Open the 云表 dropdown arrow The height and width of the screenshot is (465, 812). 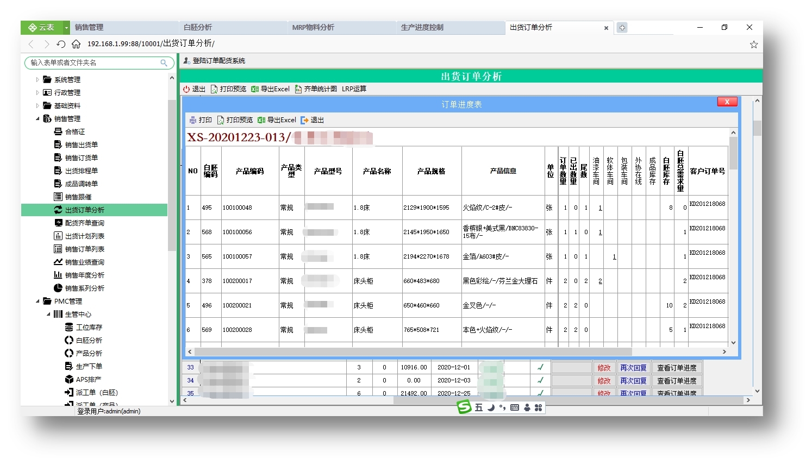[66, 27]
